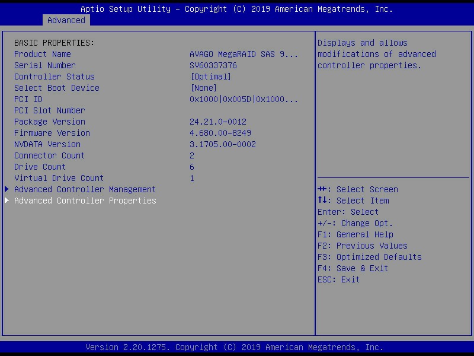474x356 pixels.
Task: Click AVAGO MegaRAID SAS product value
Action: click(x=244, y=54)
